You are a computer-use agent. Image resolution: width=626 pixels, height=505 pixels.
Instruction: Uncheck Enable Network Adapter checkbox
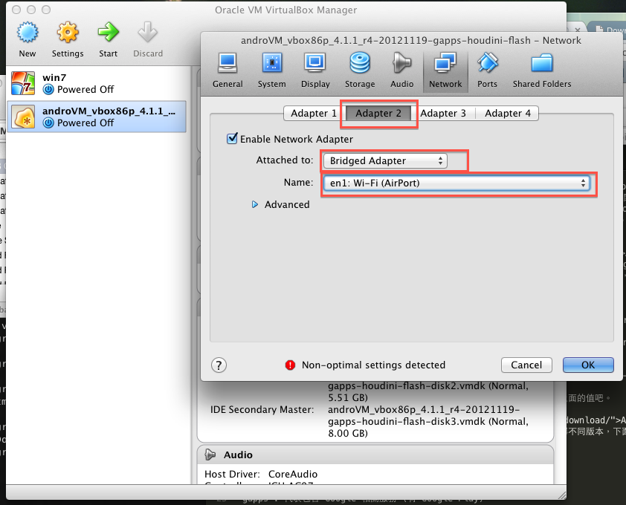[x=232, y=139]
